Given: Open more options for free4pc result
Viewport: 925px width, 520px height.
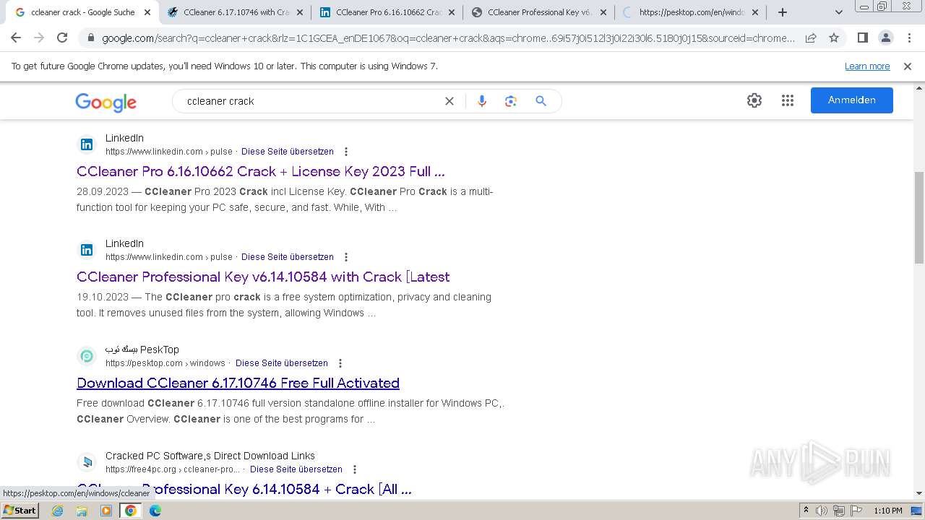Looking at the screenshot, I should 355,469.
